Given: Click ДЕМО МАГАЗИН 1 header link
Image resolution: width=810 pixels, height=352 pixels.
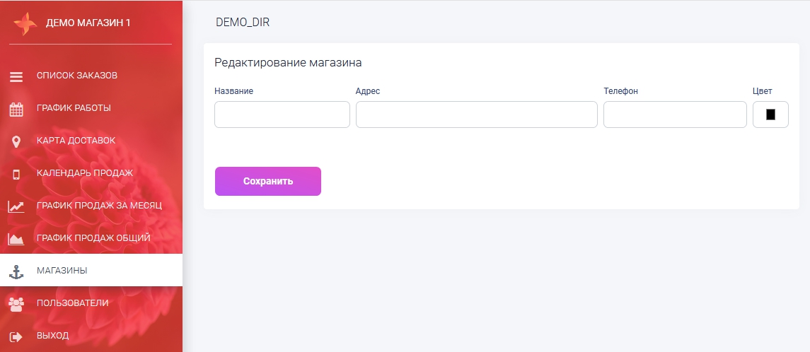Looking at the screenshot, I should (x=88, y=23).
